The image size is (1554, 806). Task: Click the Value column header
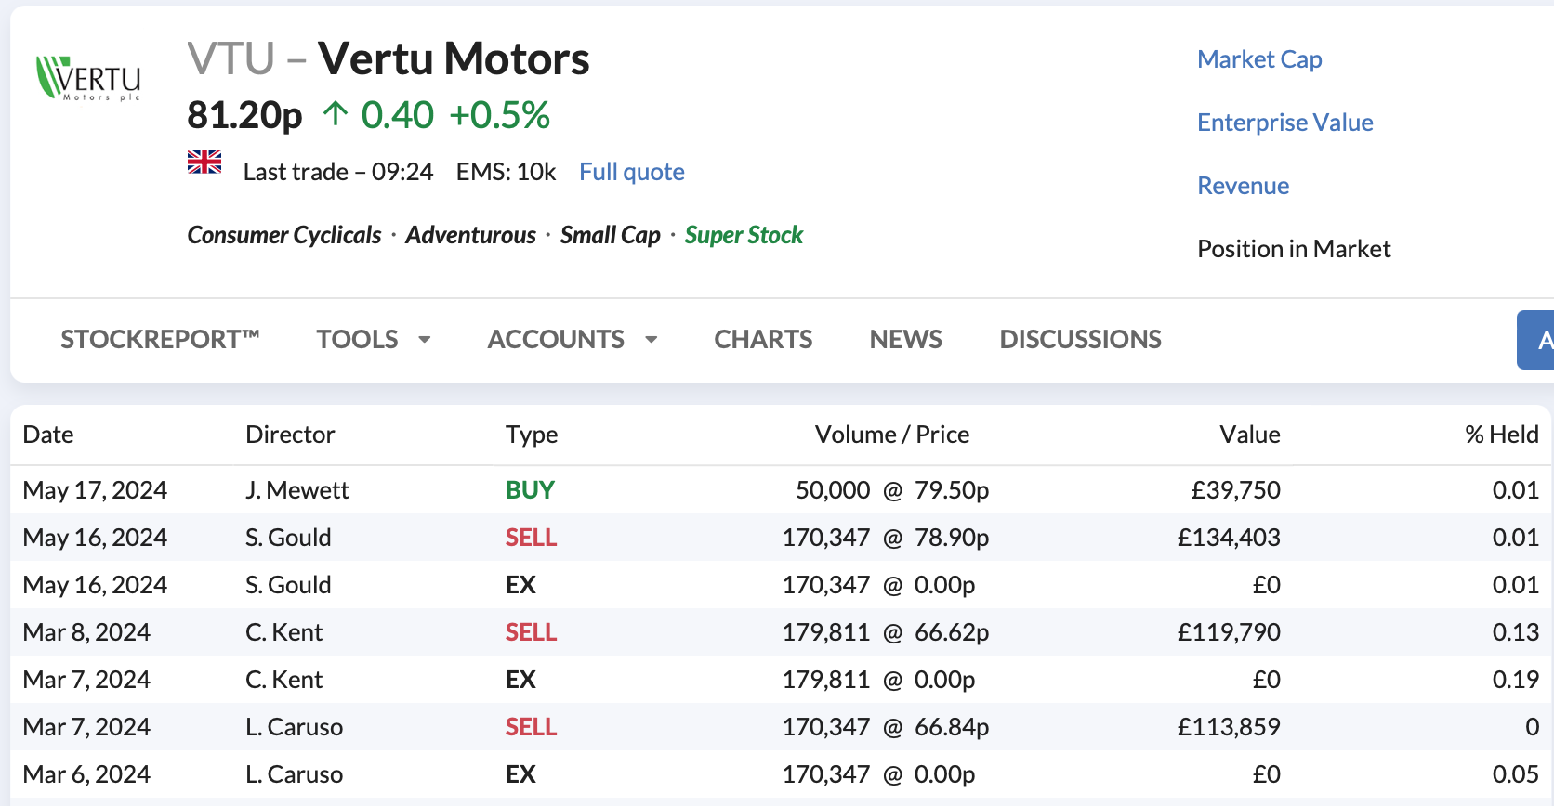(1250, 435)
